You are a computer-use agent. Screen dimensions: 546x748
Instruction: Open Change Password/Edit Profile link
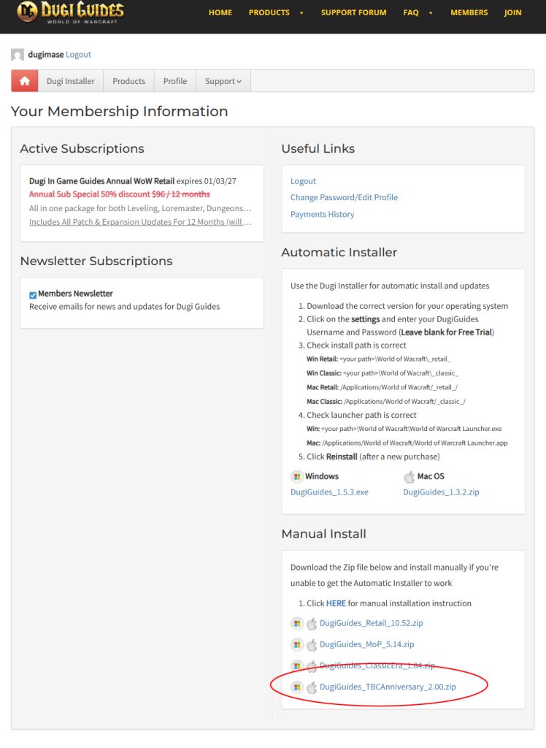coord(344,197)
